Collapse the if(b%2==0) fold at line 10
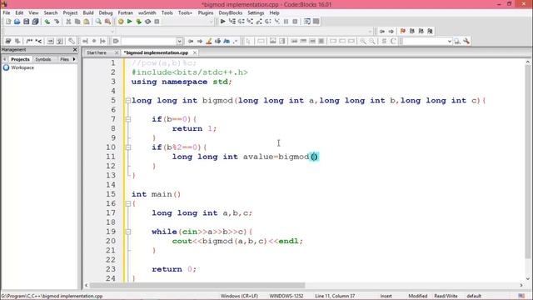Image resolution: width=533 pixels, height=300 pixels. tap(128, 147)
